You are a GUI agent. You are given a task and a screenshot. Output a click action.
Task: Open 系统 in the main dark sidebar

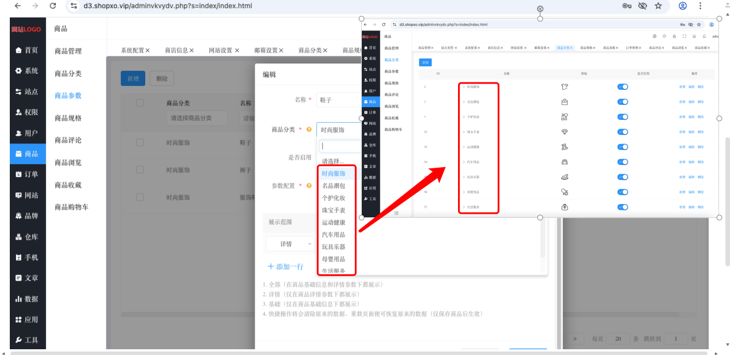coord(27,71)
